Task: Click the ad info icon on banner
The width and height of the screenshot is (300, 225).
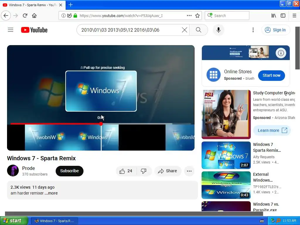Action: (281, 53)
